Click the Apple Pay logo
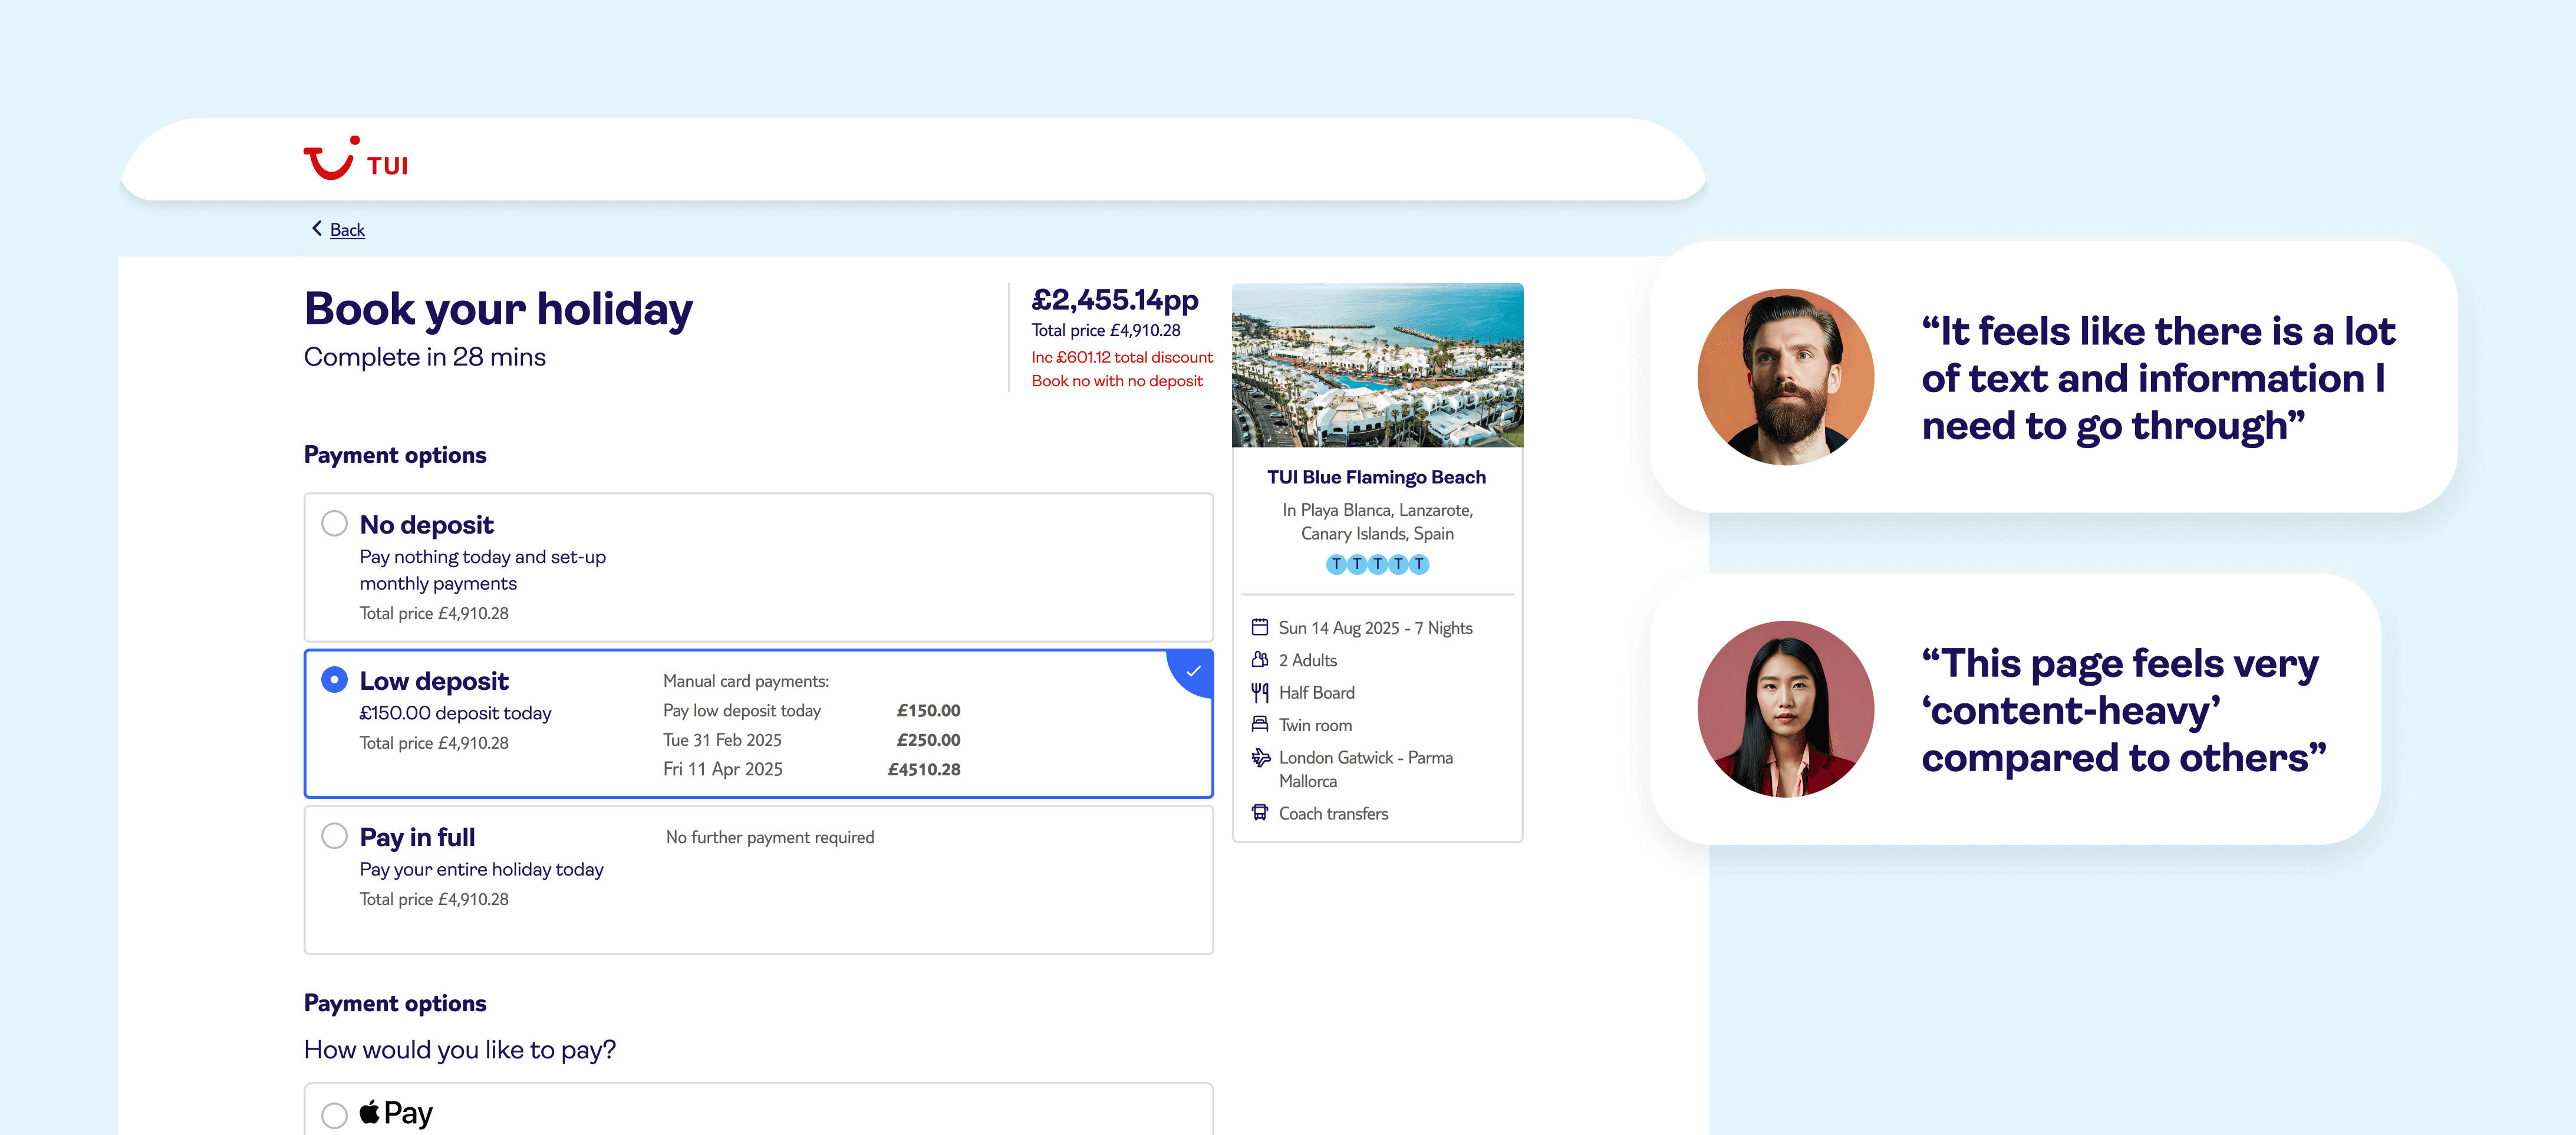Viewport: 2576px width, 1135px height. [396, 1113]
